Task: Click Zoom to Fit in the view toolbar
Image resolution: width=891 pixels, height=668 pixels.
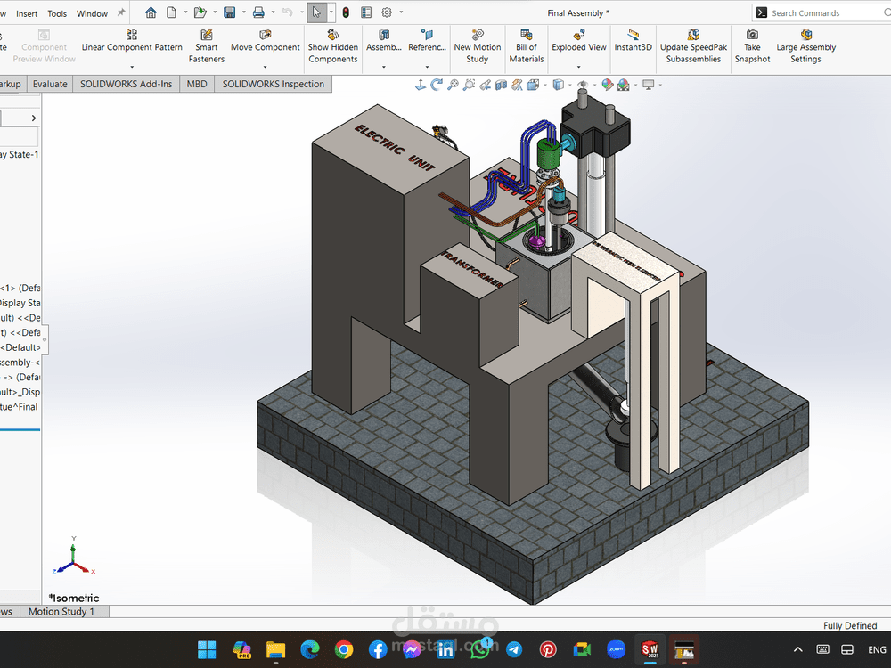Action: click(x=452, y=85)
